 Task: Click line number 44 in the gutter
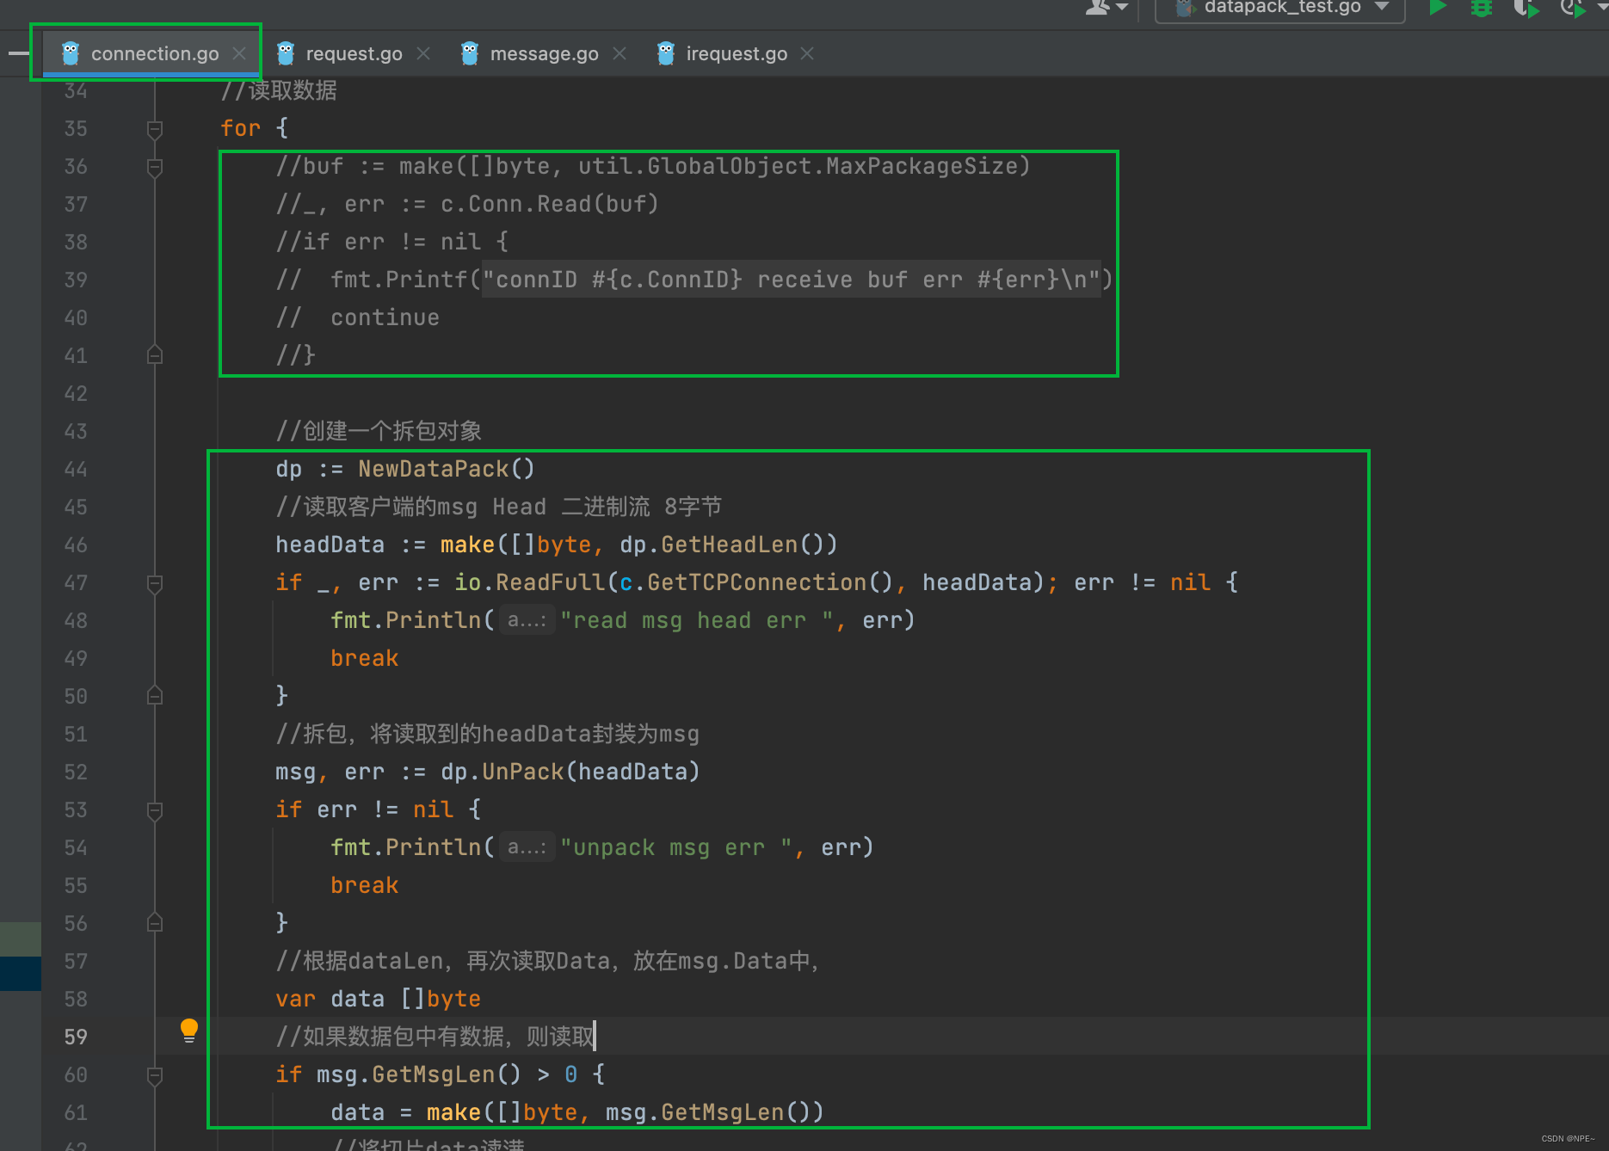pos(76,470)
